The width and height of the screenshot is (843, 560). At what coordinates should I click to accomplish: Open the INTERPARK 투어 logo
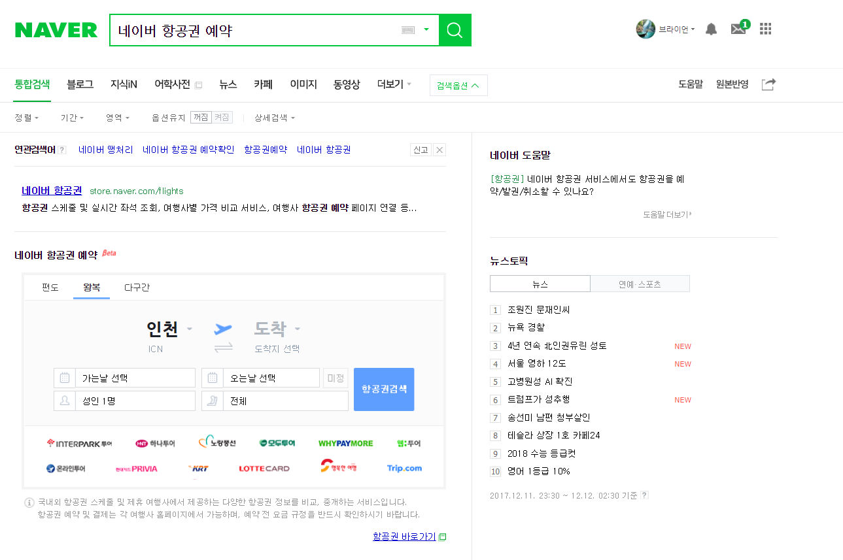(79, 443)
